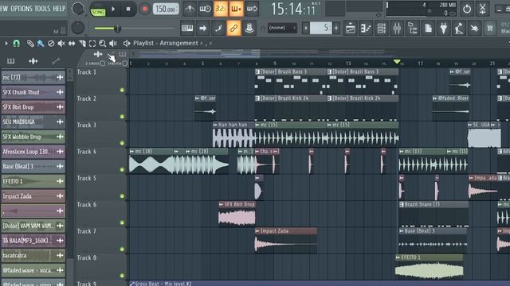
Task: Click the undo history circular arrow
Action: (x=467, y=9)
